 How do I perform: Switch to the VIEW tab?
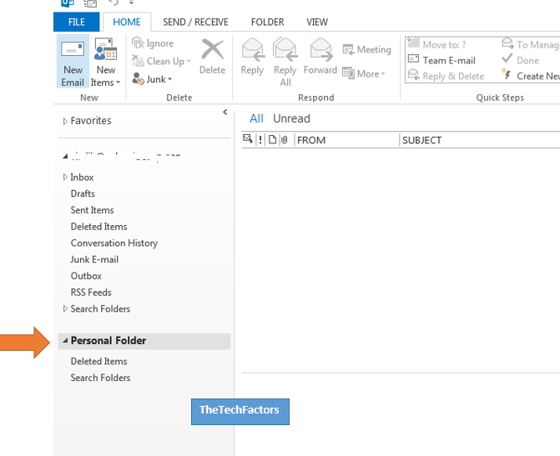pyautogui.click(x=317, y=23)
